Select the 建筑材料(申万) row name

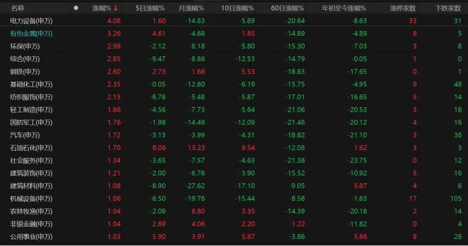[31, 186]
